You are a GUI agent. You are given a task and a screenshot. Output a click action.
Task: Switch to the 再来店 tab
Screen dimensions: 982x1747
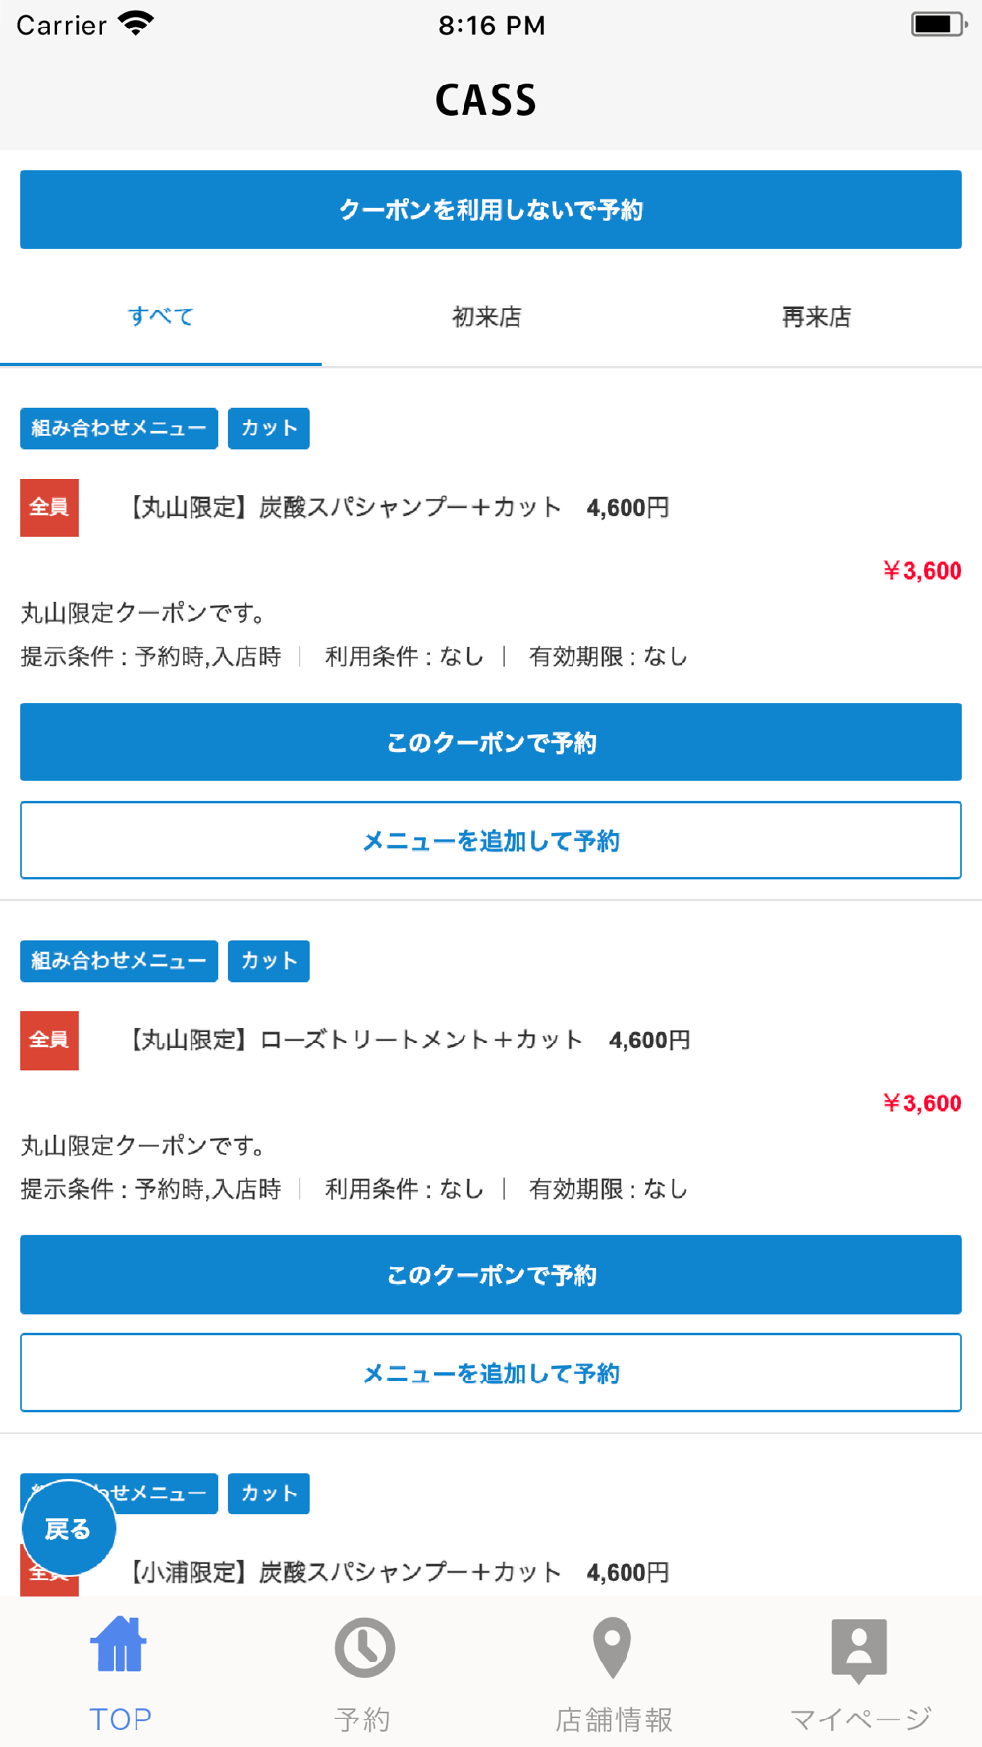(816, 317)
